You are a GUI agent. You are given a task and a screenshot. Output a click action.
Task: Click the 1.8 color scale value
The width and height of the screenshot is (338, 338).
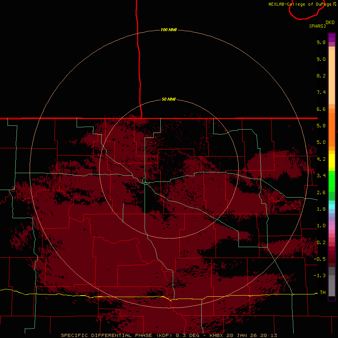(x=321, y=209)
